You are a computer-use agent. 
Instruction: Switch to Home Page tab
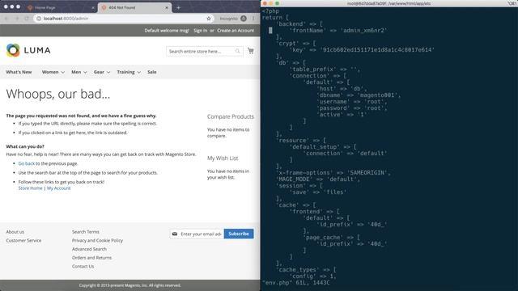pos(61,7)
